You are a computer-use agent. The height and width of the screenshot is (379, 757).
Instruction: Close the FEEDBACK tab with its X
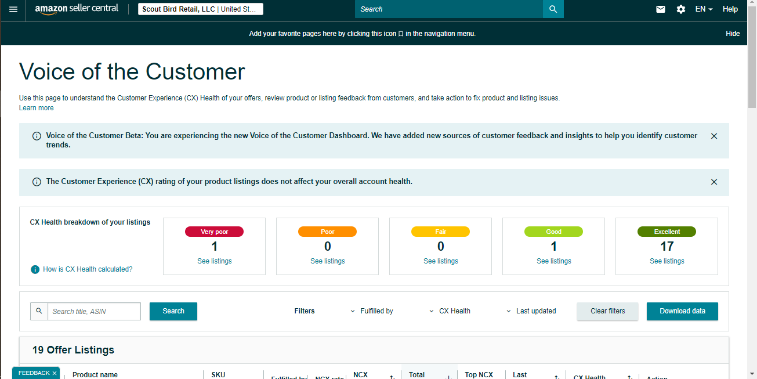pyautogui.click(x=55, y=373)
